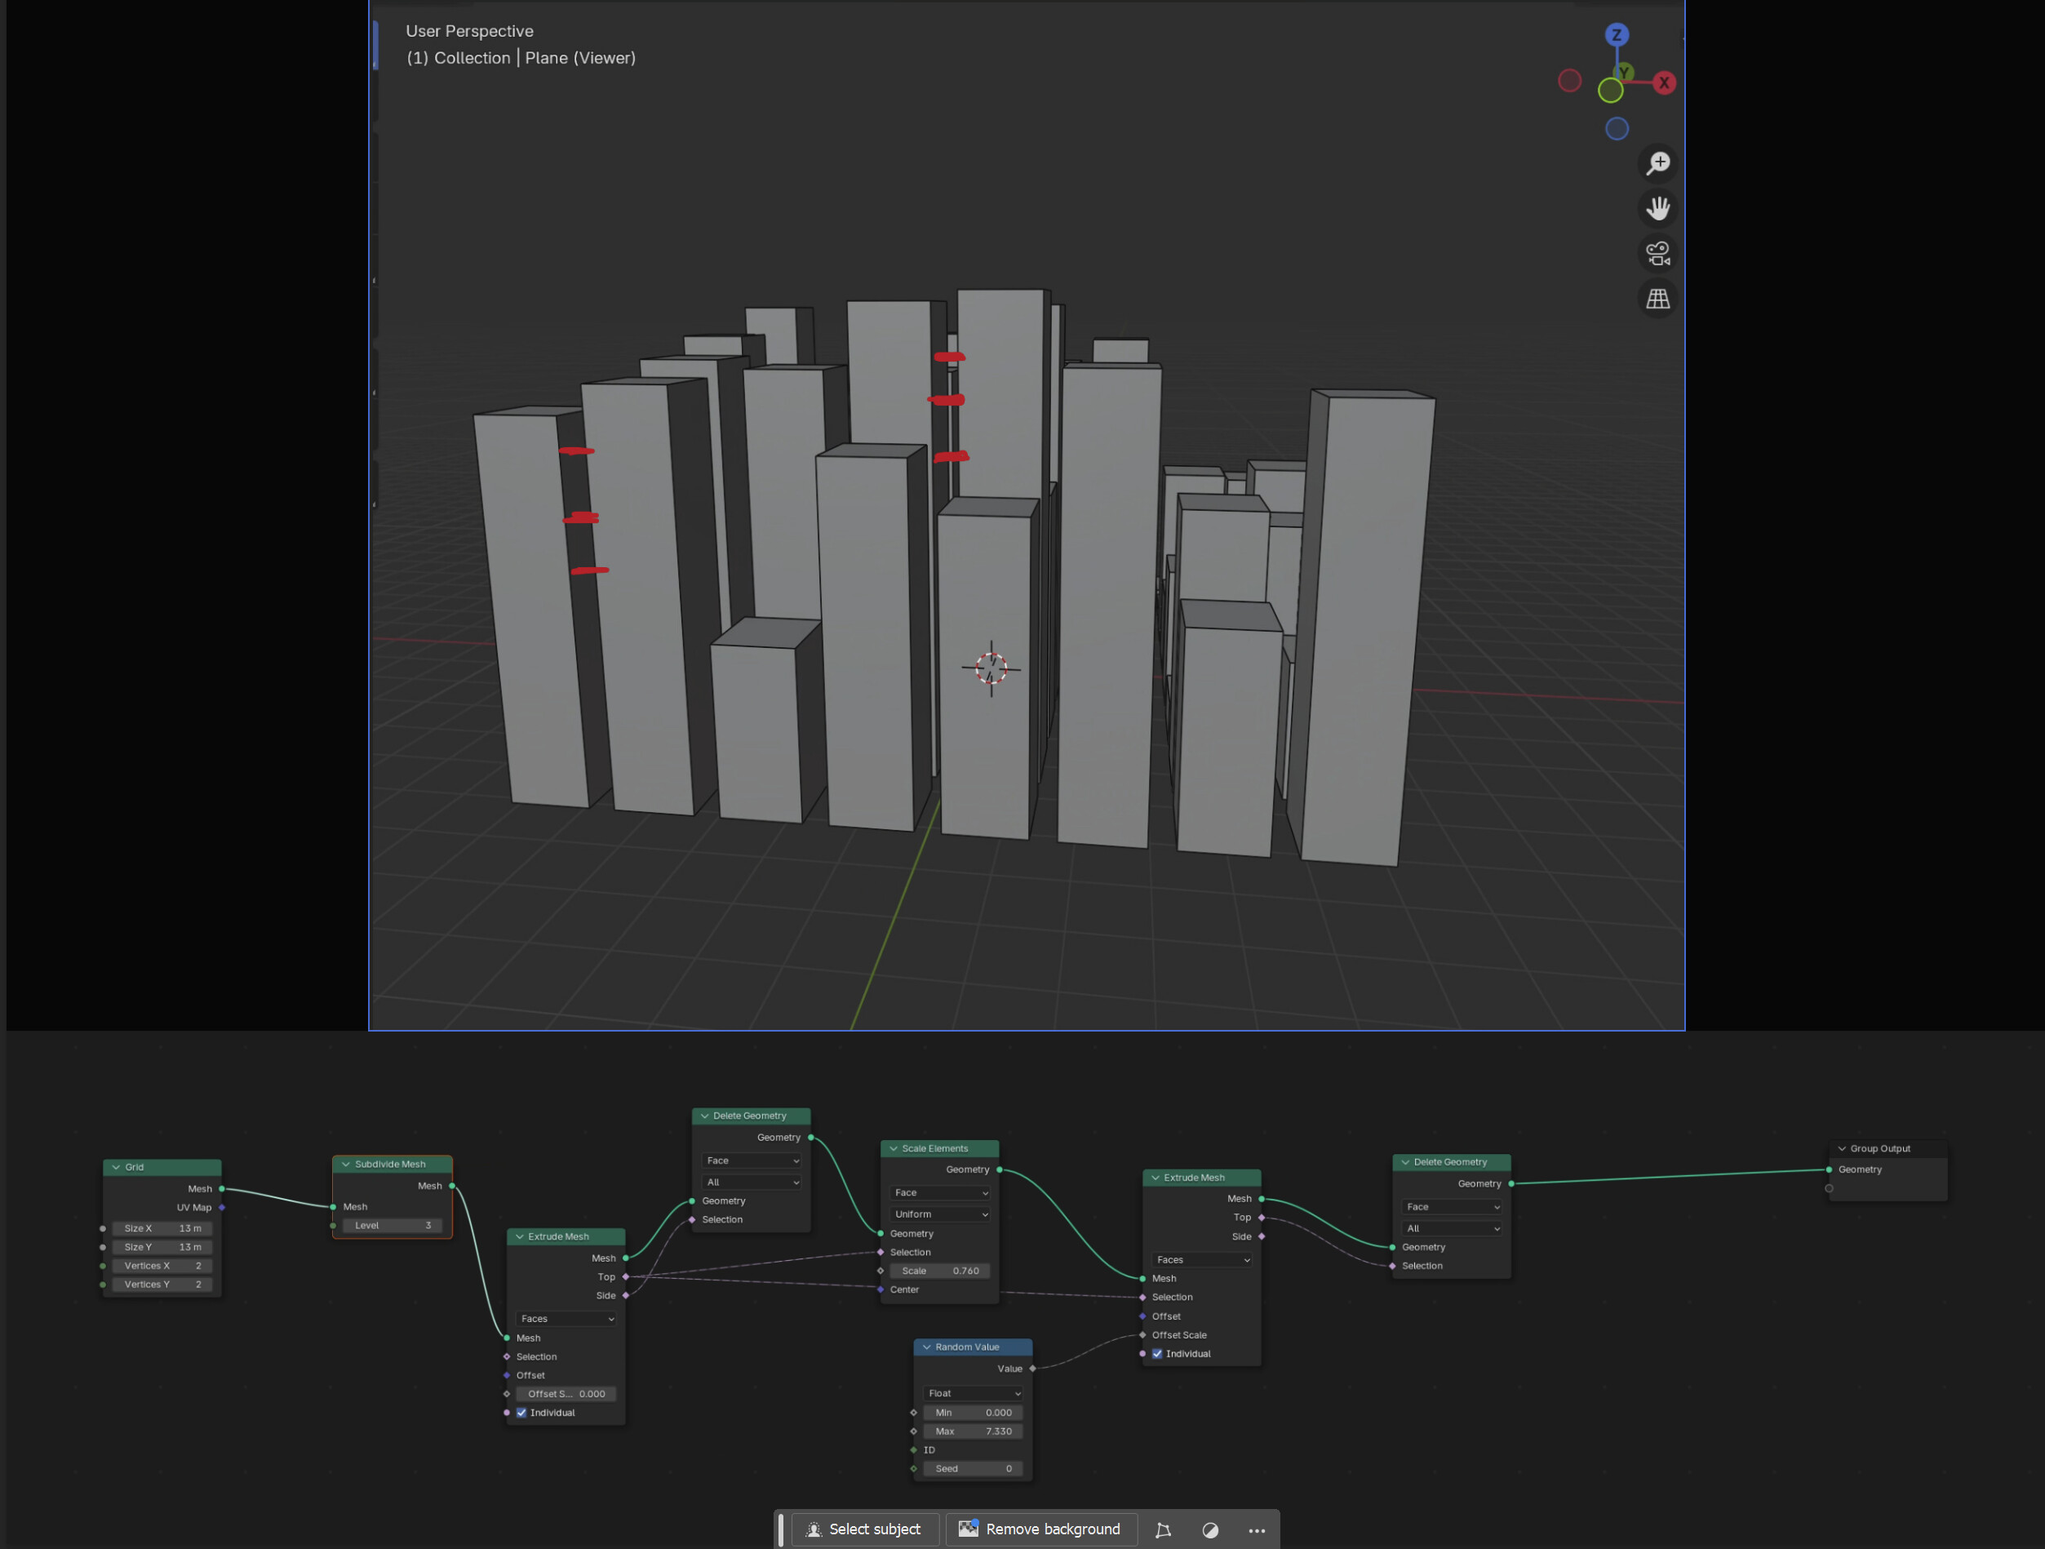Viewport: 2045px width, 1549px height.
Task: Click the 'Plane (Viewer)' collection label
Action: coord(580,57)
